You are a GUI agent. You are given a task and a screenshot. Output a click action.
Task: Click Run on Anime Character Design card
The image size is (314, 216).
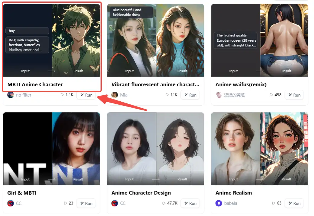[190, 203]
